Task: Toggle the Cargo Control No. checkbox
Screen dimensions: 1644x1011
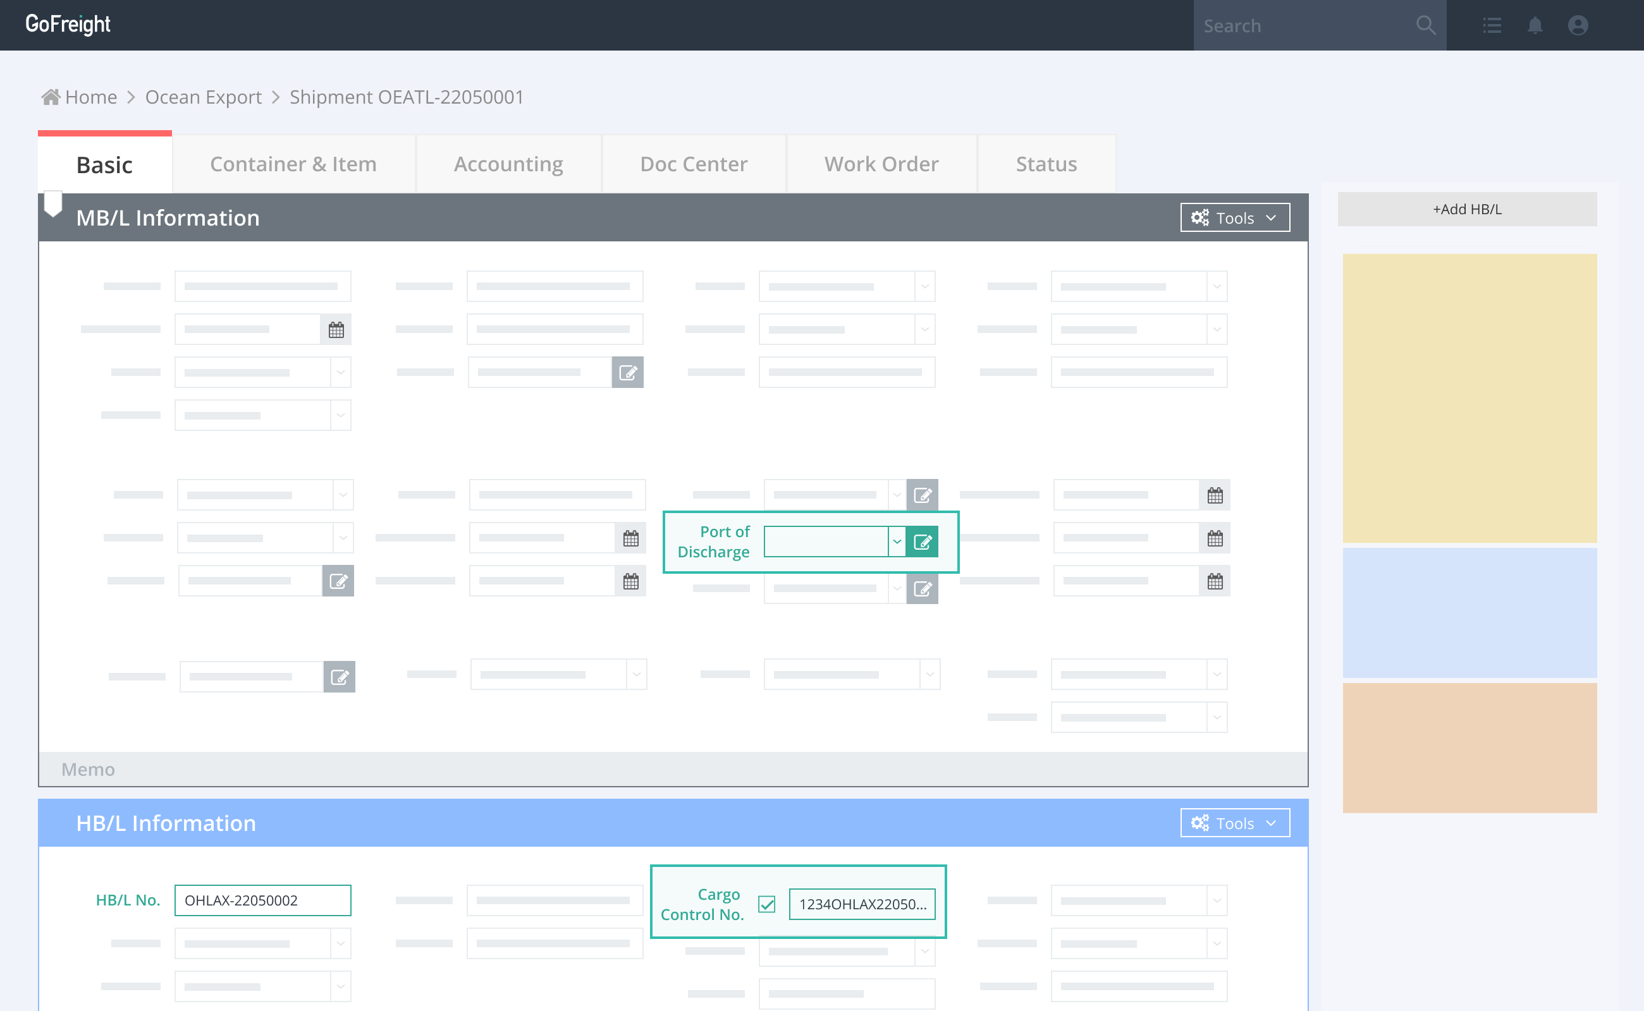Action: point(767,904)
